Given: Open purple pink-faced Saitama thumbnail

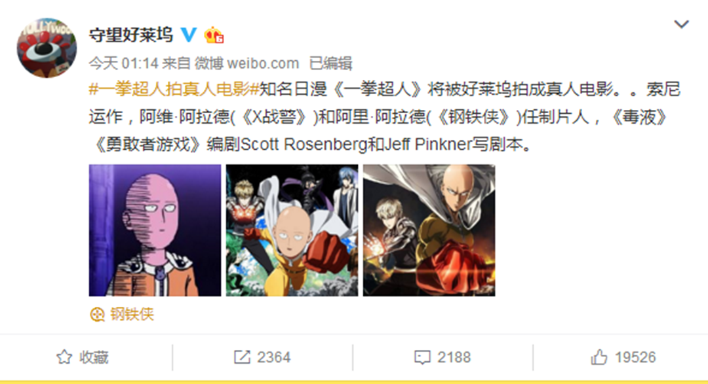Looking at the screenshot, I should point(155,230).
